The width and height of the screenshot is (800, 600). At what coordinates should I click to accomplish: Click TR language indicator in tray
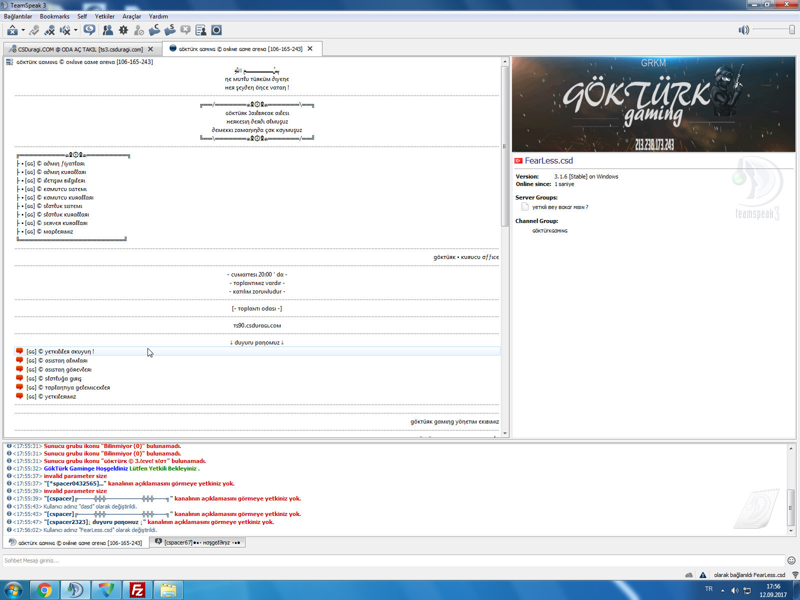708,589
